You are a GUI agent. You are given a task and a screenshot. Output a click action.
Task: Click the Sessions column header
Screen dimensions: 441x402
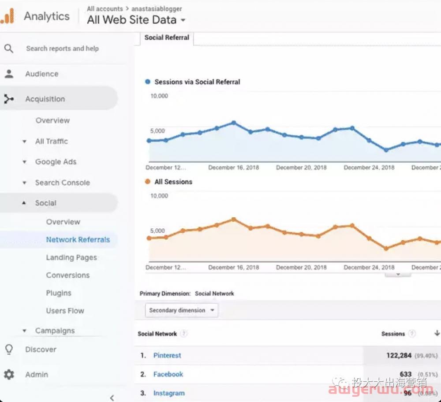[x=393, y=334]
